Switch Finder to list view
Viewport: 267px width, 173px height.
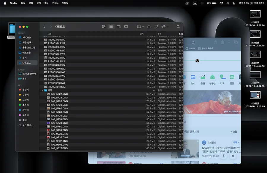tap(111, 27)
